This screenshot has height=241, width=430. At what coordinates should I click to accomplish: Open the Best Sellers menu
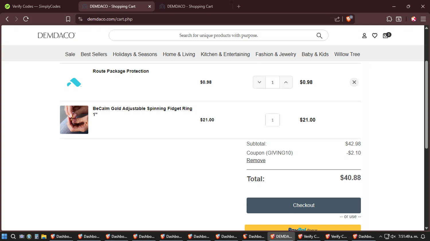(x=94, y=54)
